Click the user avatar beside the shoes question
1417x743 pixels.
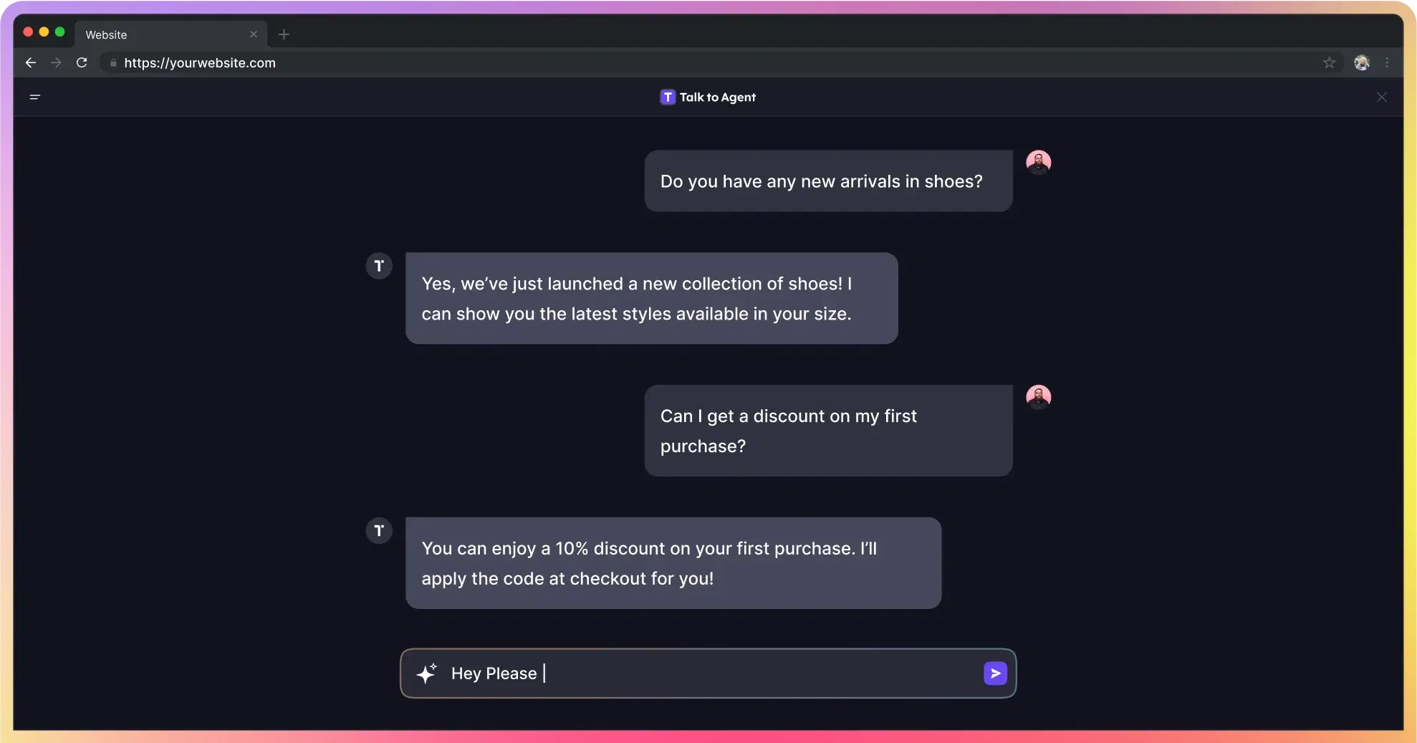[1038, 163]
